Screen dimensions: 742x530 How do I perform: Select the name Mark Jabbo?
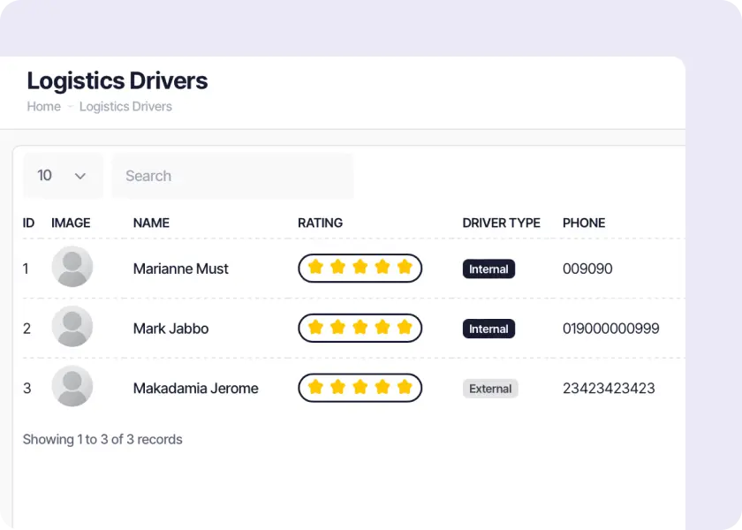click(170, 329)
